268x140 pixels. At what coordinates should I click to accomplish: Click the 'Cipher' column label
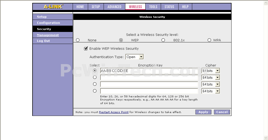pos(211,65)
